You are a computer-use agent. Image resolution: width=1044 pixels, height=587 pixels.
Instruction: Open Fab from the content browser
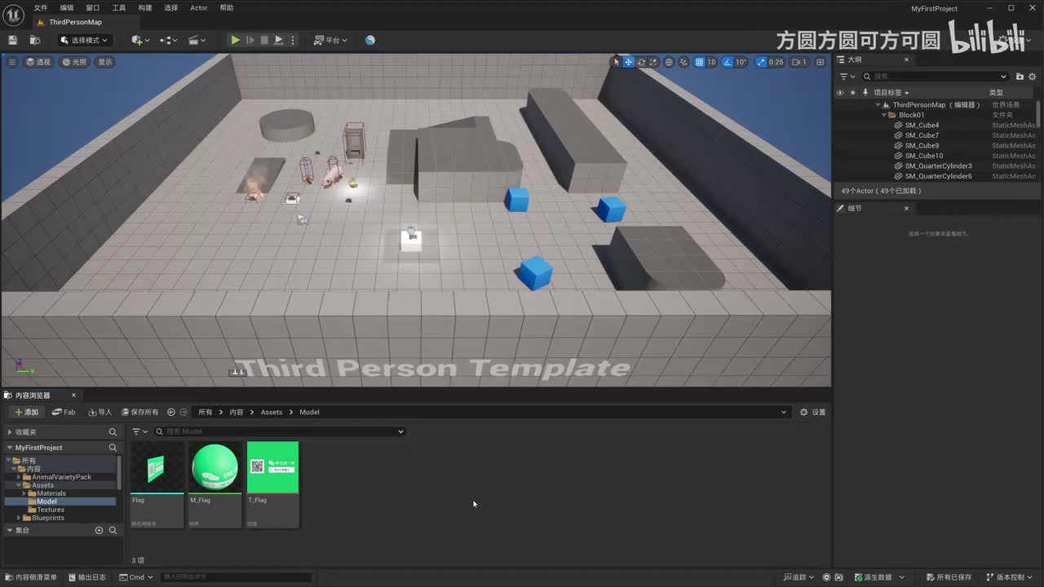point(64,413)
